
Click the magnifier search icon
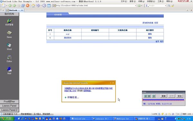pos(169,5)
